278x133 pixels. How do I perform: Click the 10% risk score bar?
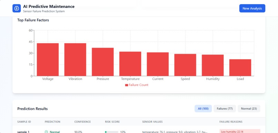click(111, 132)
